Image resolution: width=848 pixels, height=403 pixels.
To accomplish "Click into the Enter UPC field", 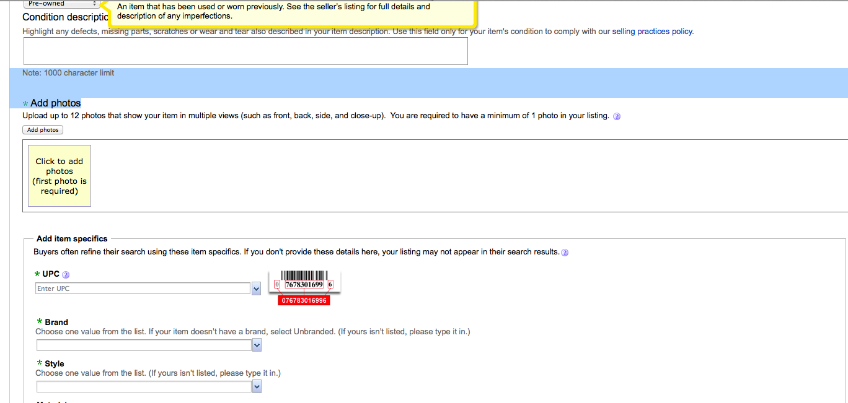I will pos(143,288).
